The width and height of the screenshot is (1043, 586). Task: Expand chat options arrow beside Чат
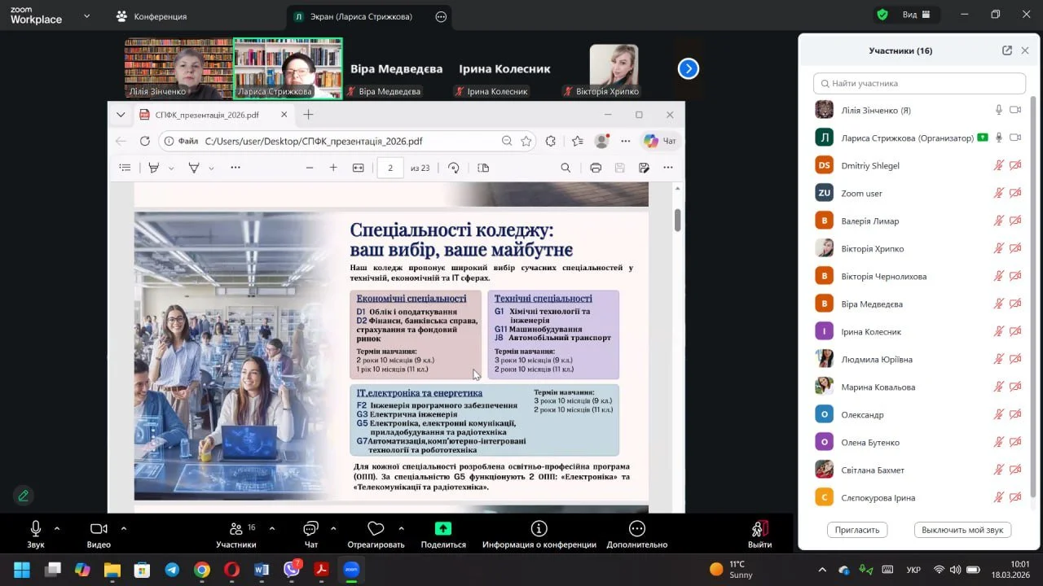[x=333, y=528]
